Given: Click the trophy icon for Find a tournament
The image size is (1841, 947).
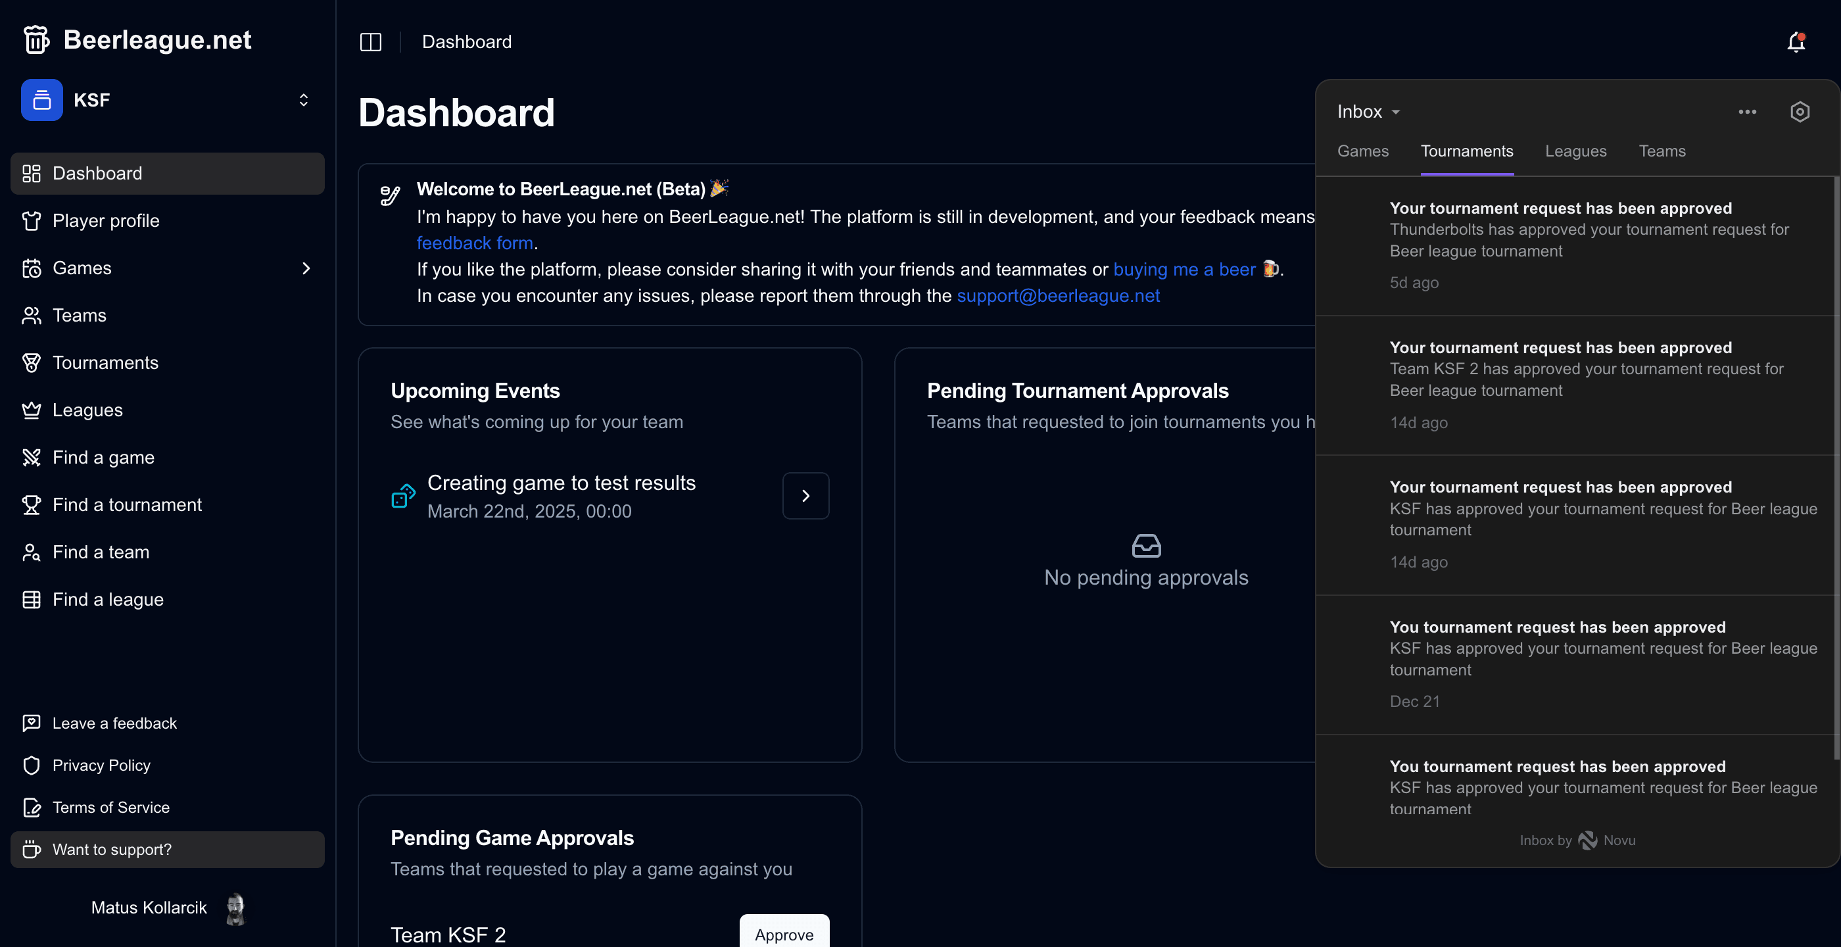Looking at the screenshot, I should (x=32, y=504).
